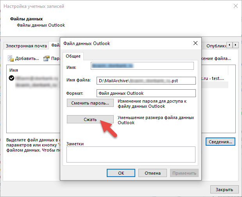Open the partially visible Опублико tab
Screen dimensions: 242x197
coord(216,46)
